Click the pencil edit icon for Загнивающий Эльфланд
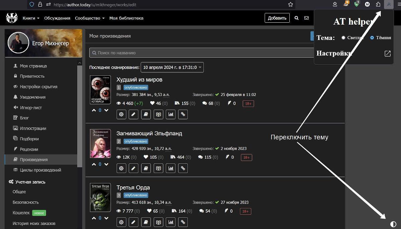The width and height of the screenshot is (401, 229). pyautogui.click(x=134, y=168)
